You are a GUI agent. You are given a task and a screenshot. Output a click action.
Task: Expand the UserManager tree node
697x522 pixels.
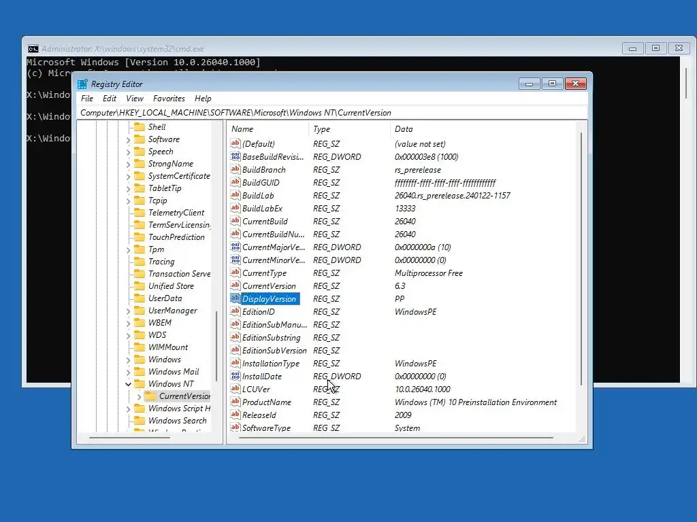128,311
